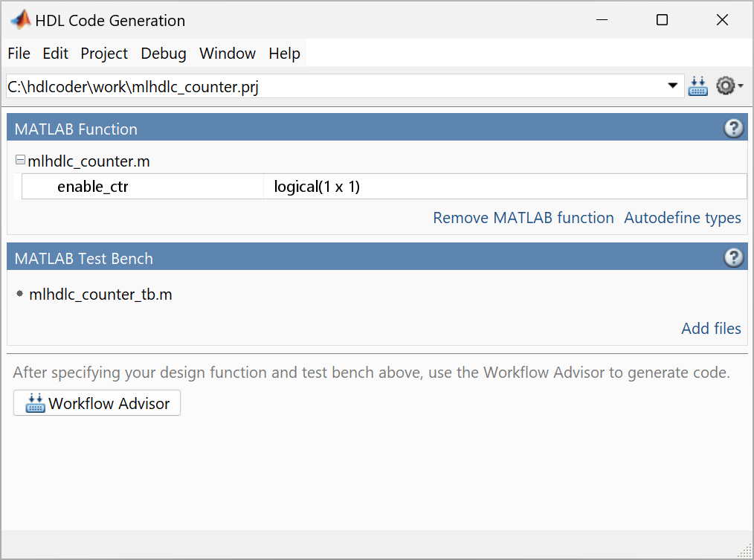The width and height of the screenshot is (754, 560).
Task: Click Add files in the Test Bench panel
Action: point(711,328)
